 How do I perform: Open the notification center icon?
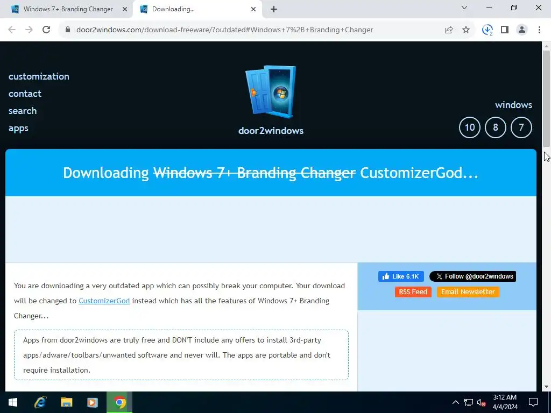tap(533, 402)
